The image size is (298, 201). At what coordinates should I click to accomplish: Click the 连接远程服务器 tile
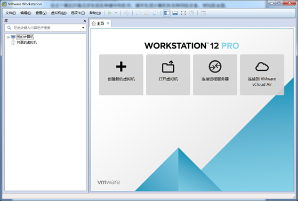pyautogui.click(x=215, y=75)
